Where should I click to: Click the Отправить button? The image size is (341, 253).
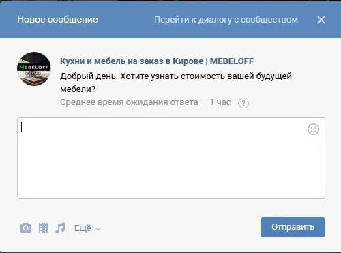[x=293, y=227]
